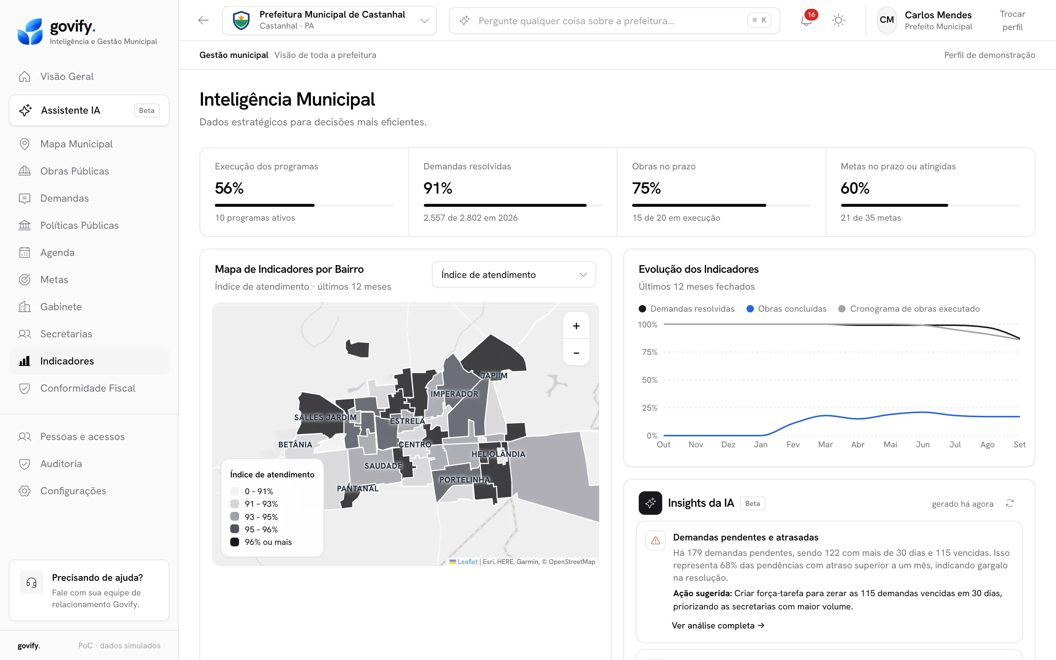This screenshot has width=1056, height=660.
Task: Toggle Obras concluídas legend series
Action: click(x=786, y=309)
